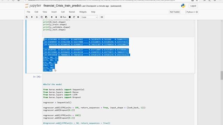The image size is (223, 125).
Task: Click the print(X_test.shape) code line
Action: tap(54, 22)
